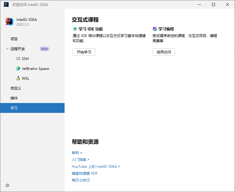235x192 pixels.
Task: Open the 自定义 tab
Action: point(32,88)
